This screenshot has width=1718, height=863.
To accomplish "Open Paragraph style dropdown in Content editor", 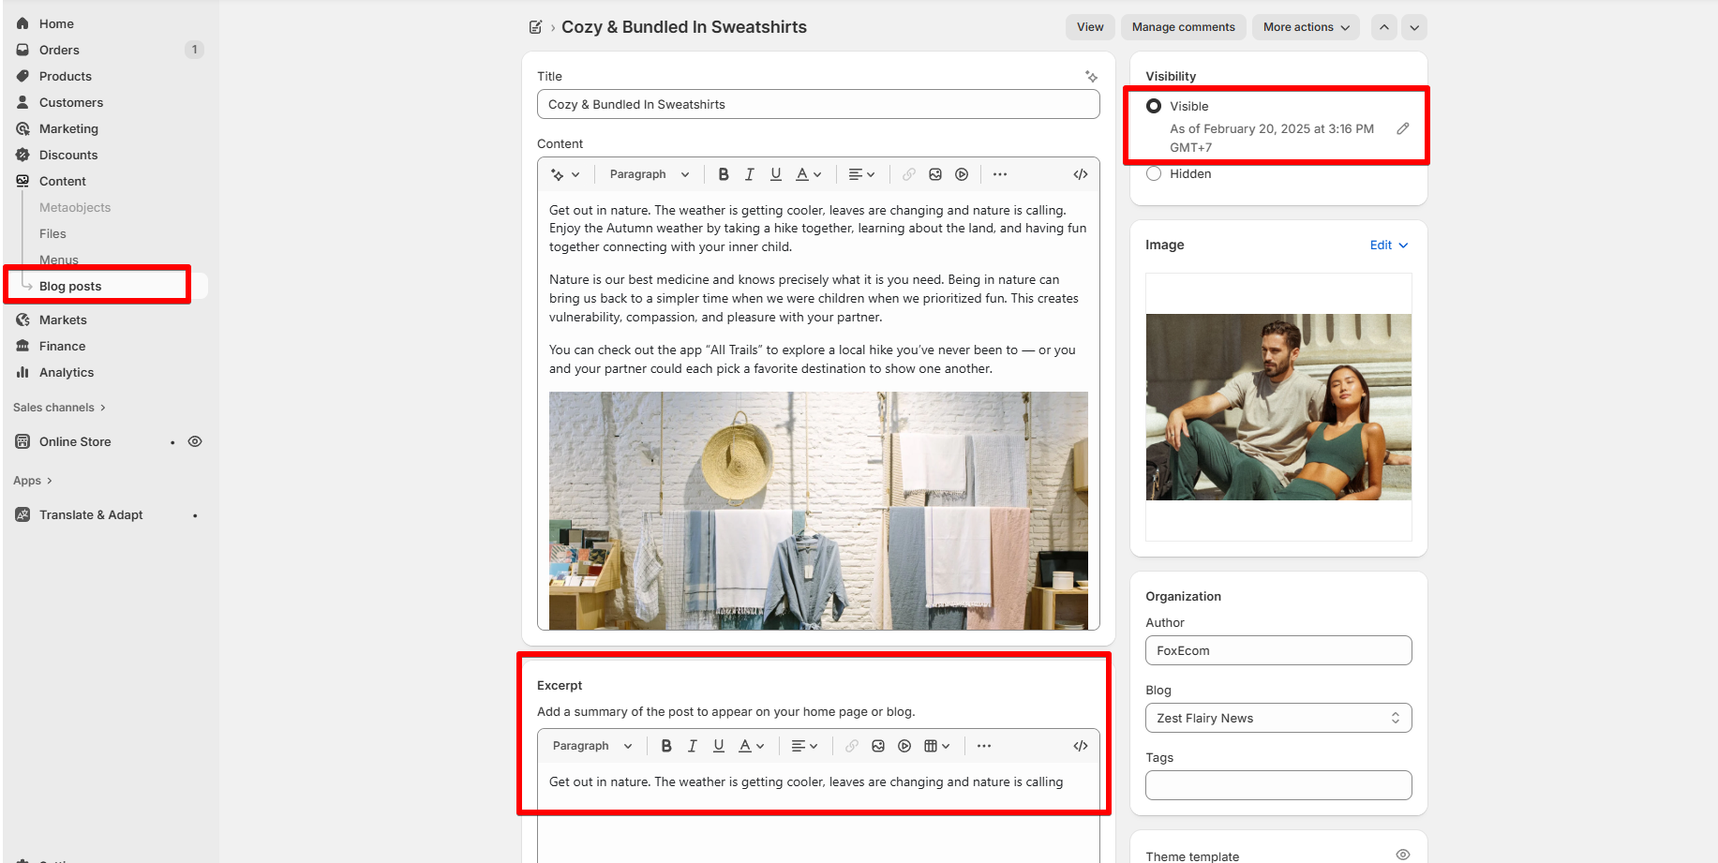I will tap(649, 174).
